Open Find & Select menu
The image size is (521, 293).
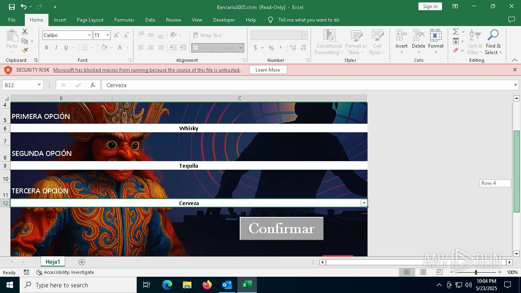tap(493, 42)
